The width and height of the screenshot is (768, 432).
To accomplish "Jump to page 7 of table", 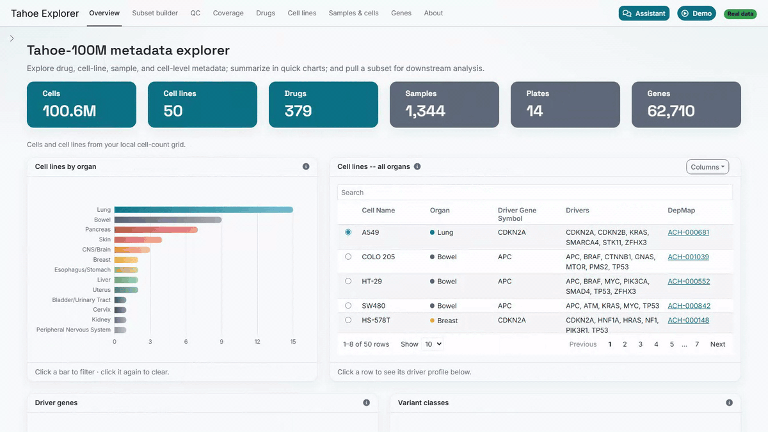I will coord(697,344).
